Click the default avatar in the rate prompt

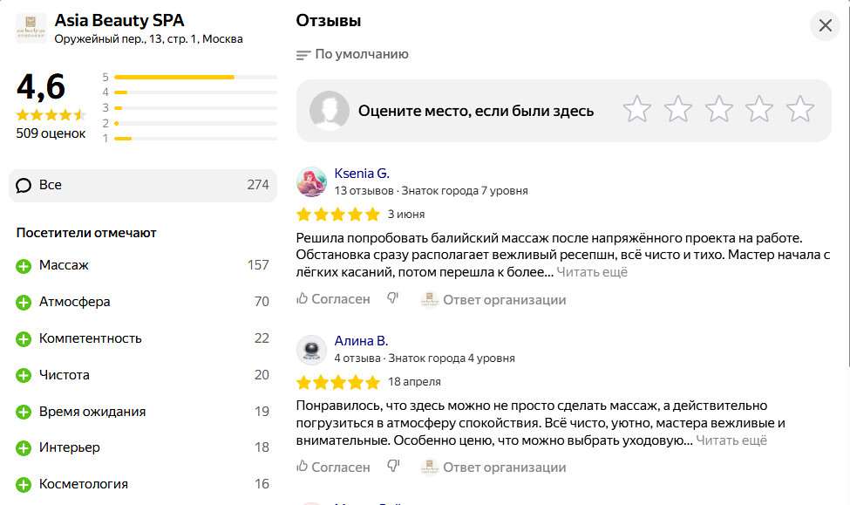pyautogui.click(x=329, y=110)
